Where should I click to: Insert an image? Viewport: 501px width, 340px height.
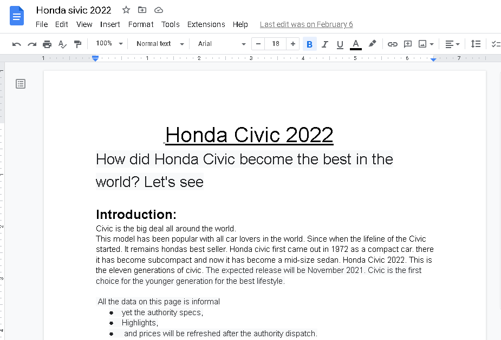coord(422,44)
